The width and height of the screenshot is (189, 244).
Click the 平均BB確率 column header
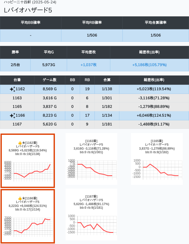coord(31,23)
